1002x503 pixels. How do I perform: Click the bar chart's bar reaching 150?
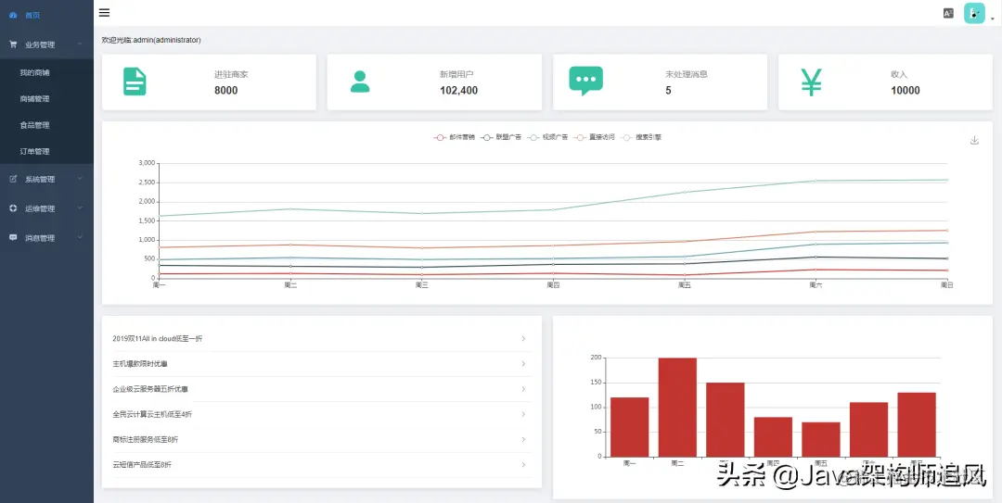click(726, 420)
